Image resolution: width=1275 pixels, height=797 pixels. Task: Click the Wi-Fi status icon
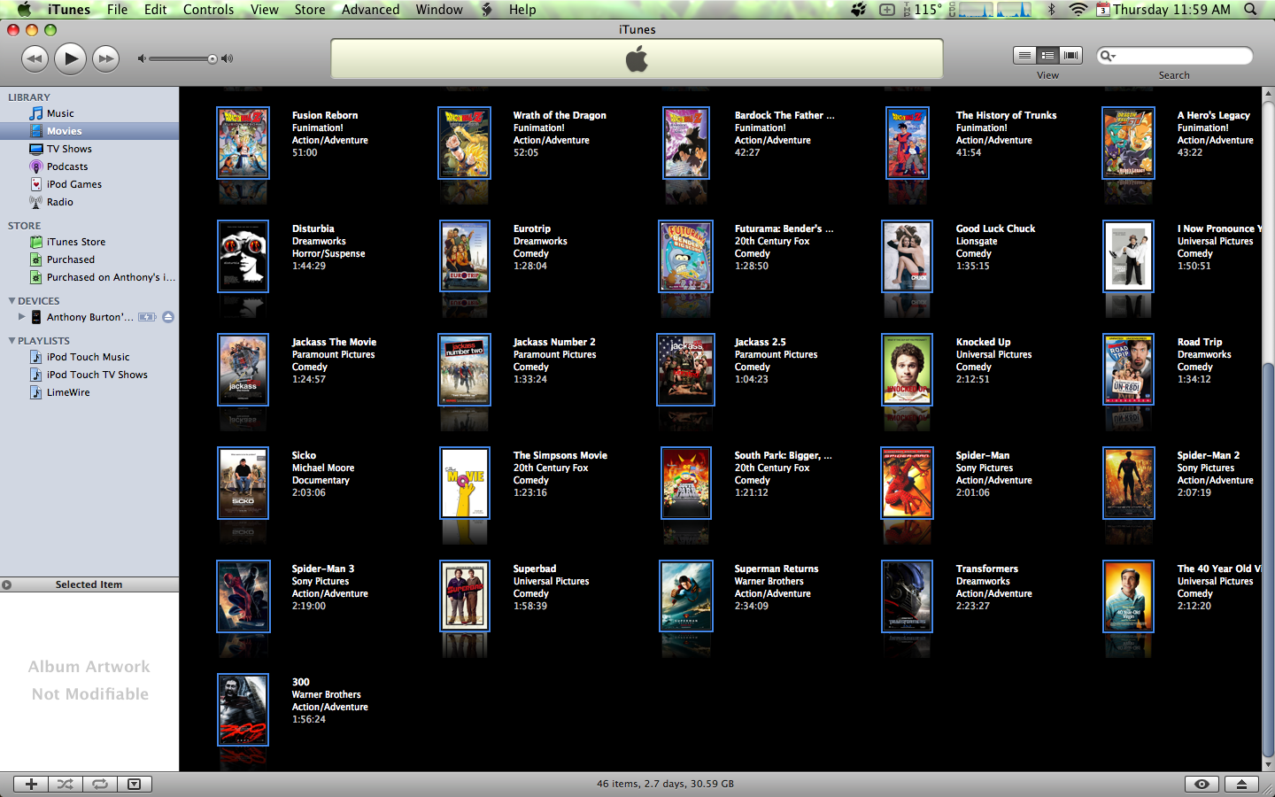[1078, 10]
